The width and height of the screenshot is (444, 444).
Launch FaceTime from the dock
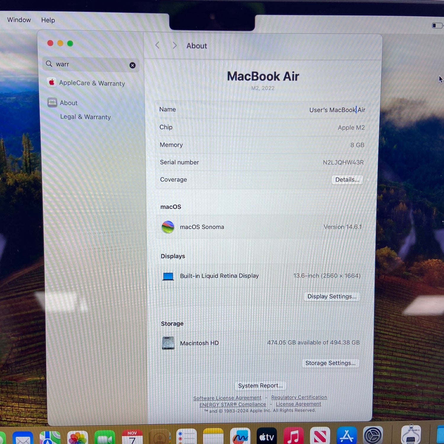coord(104,438)
